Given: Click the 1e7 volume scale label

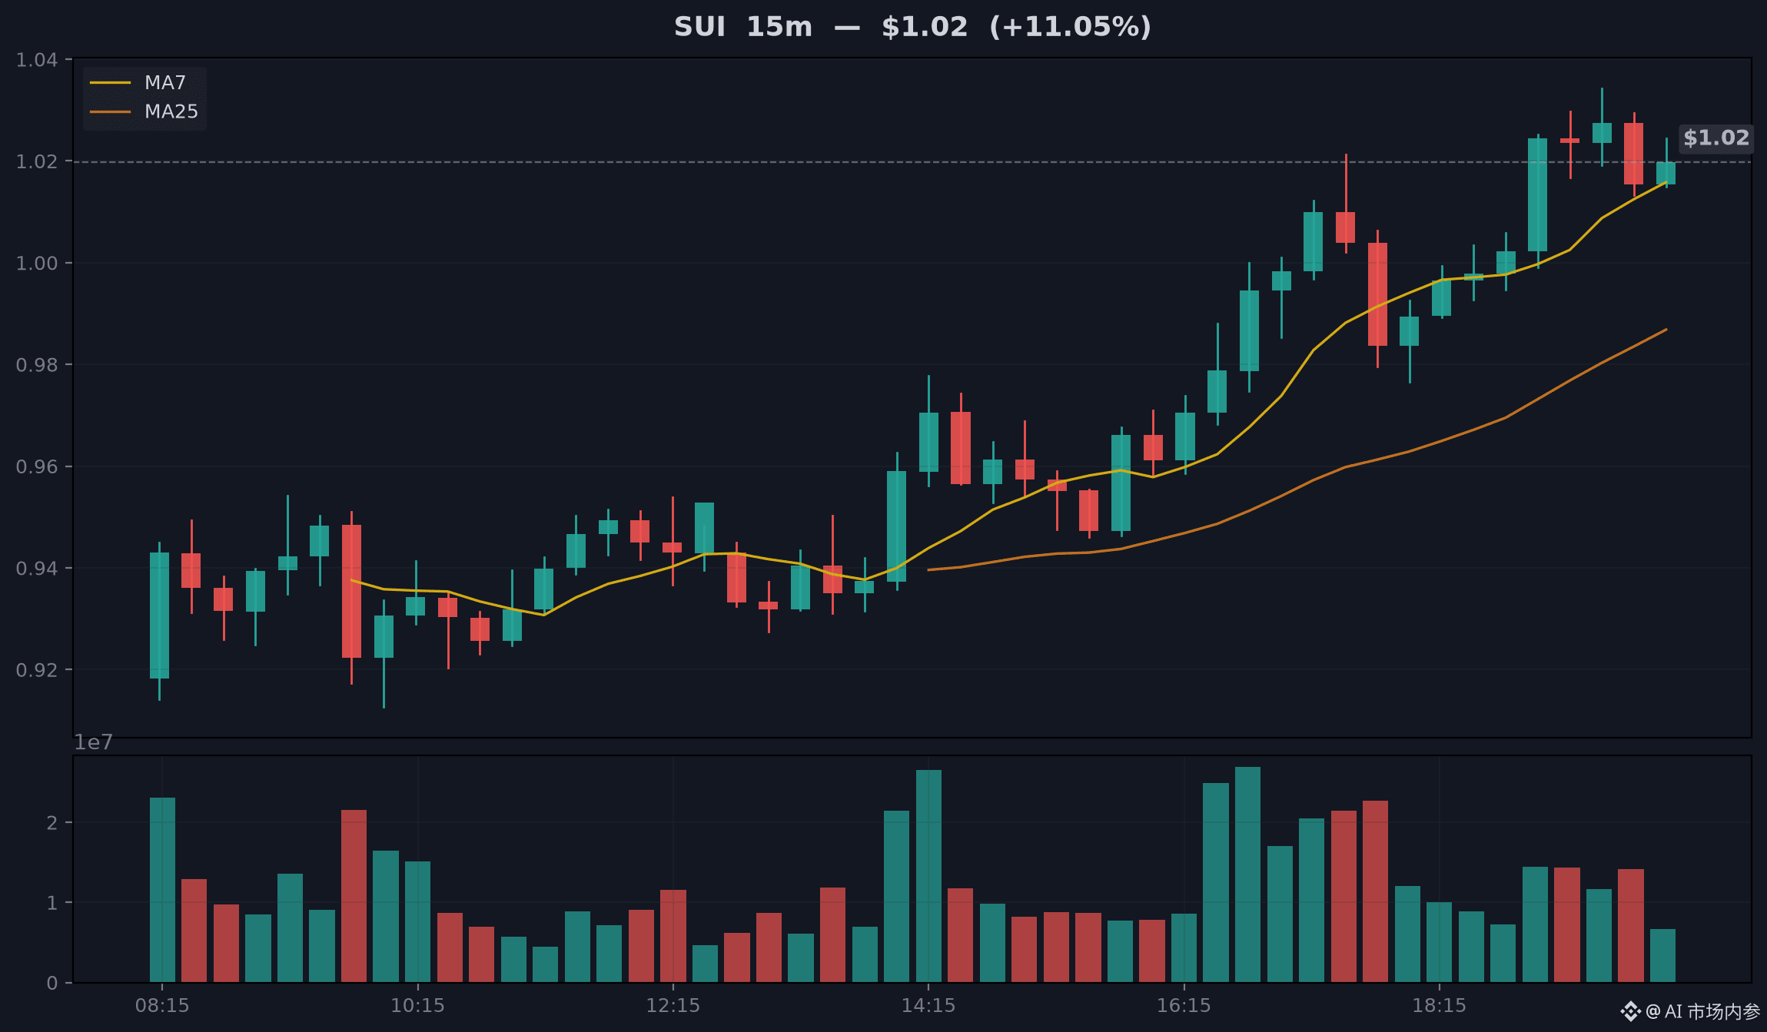Looking at the screenshot, I should point(93,742).
